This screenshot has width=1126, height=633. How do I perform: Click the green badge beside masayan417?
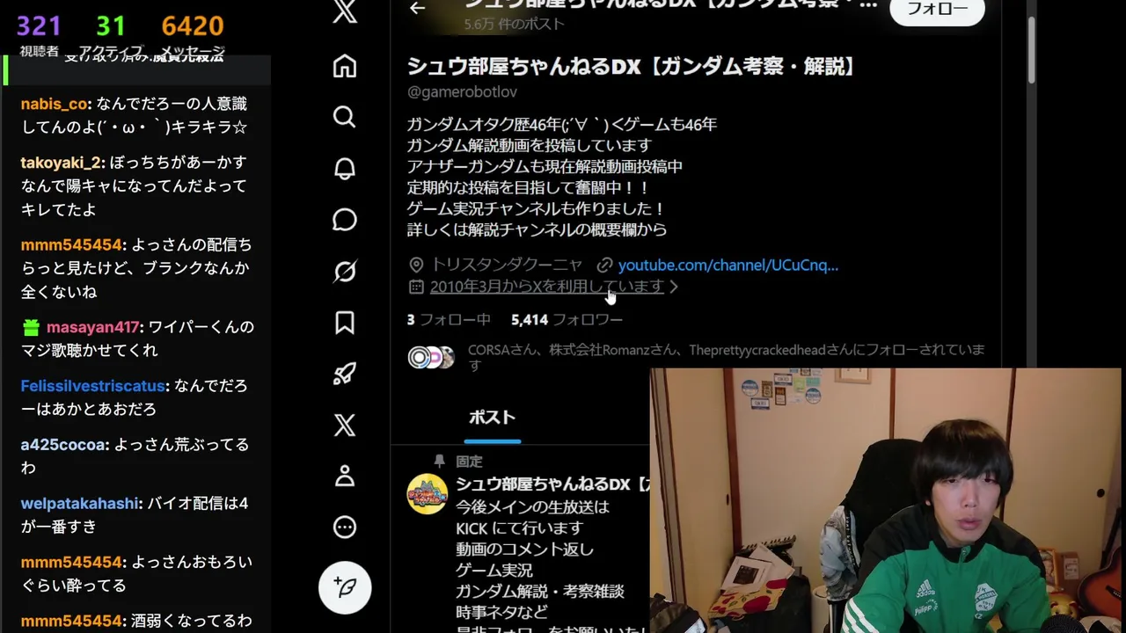(x=32, y=327)
